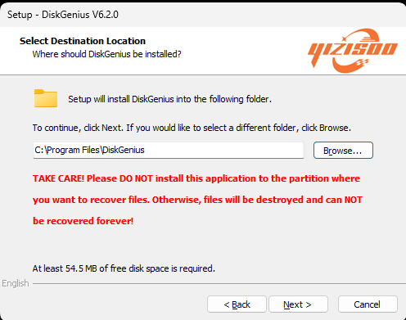Screen dimensions: 406x320
Task: Go to next step with Next >
Action: tap(298, 304)
